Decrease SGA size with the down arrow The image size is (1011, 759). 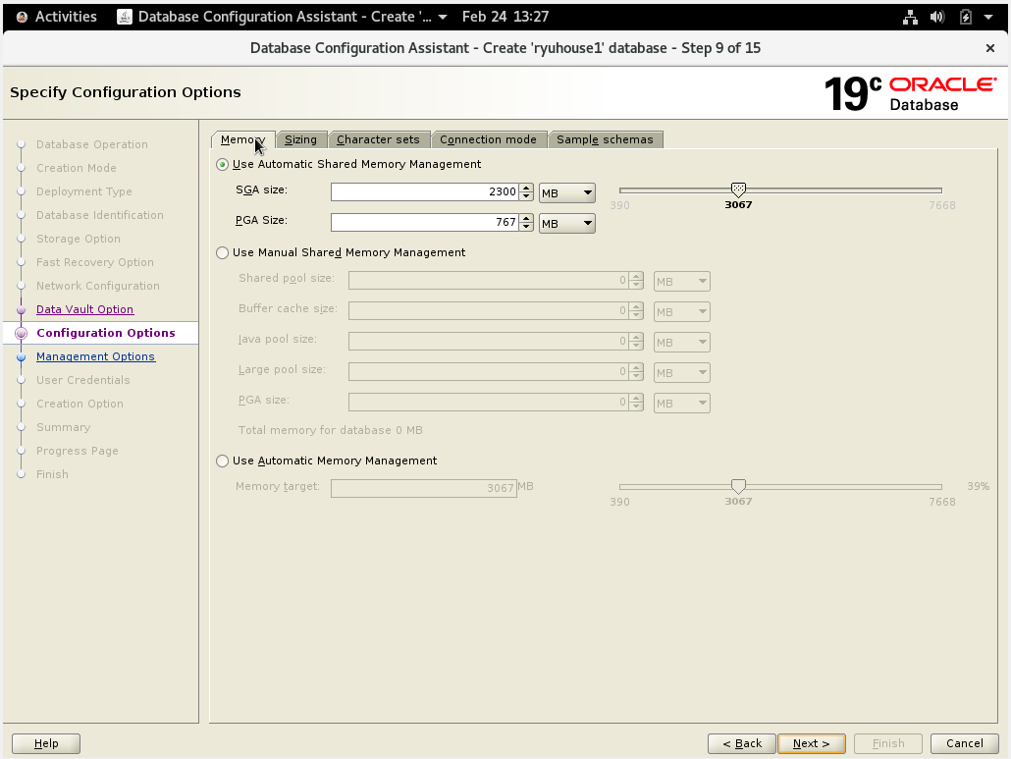point(526,196)
